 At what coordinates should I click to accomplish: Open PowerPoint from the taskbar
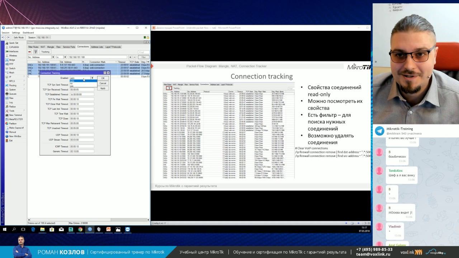coord(108,229)
